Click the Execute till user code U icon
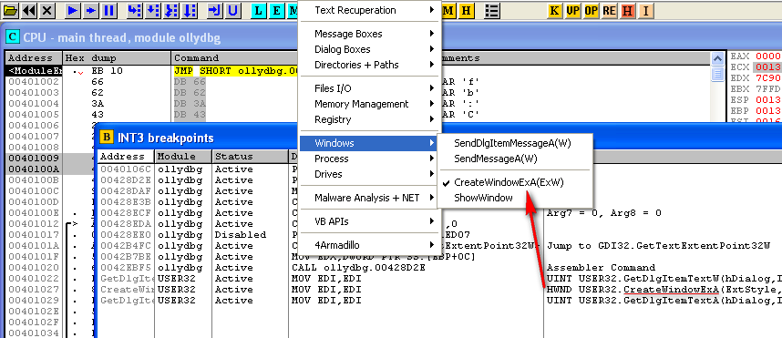 pos(233,10)
